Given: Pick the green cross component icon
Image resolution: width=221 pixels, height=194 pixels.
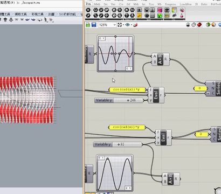Looking at the screenshot, I should pyautogui.click(x=160, y=16).
